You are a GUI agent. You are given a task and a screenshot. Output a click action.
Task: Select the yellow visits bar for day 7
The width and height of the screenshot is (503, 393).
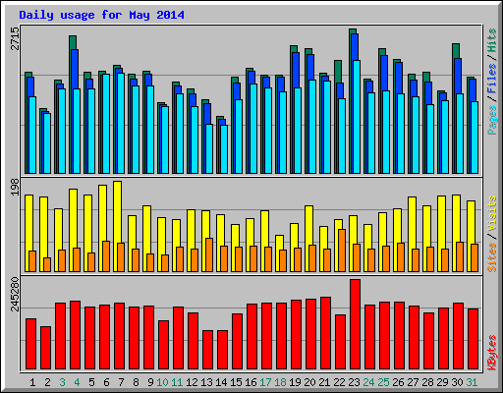pyautogui.click(x=118, y=212)
